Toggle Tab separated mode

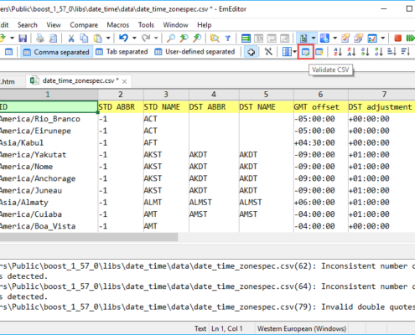[122, 52]
